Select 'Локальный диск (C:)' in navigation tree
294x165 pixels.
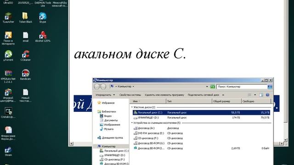click(x=114, y=151)
